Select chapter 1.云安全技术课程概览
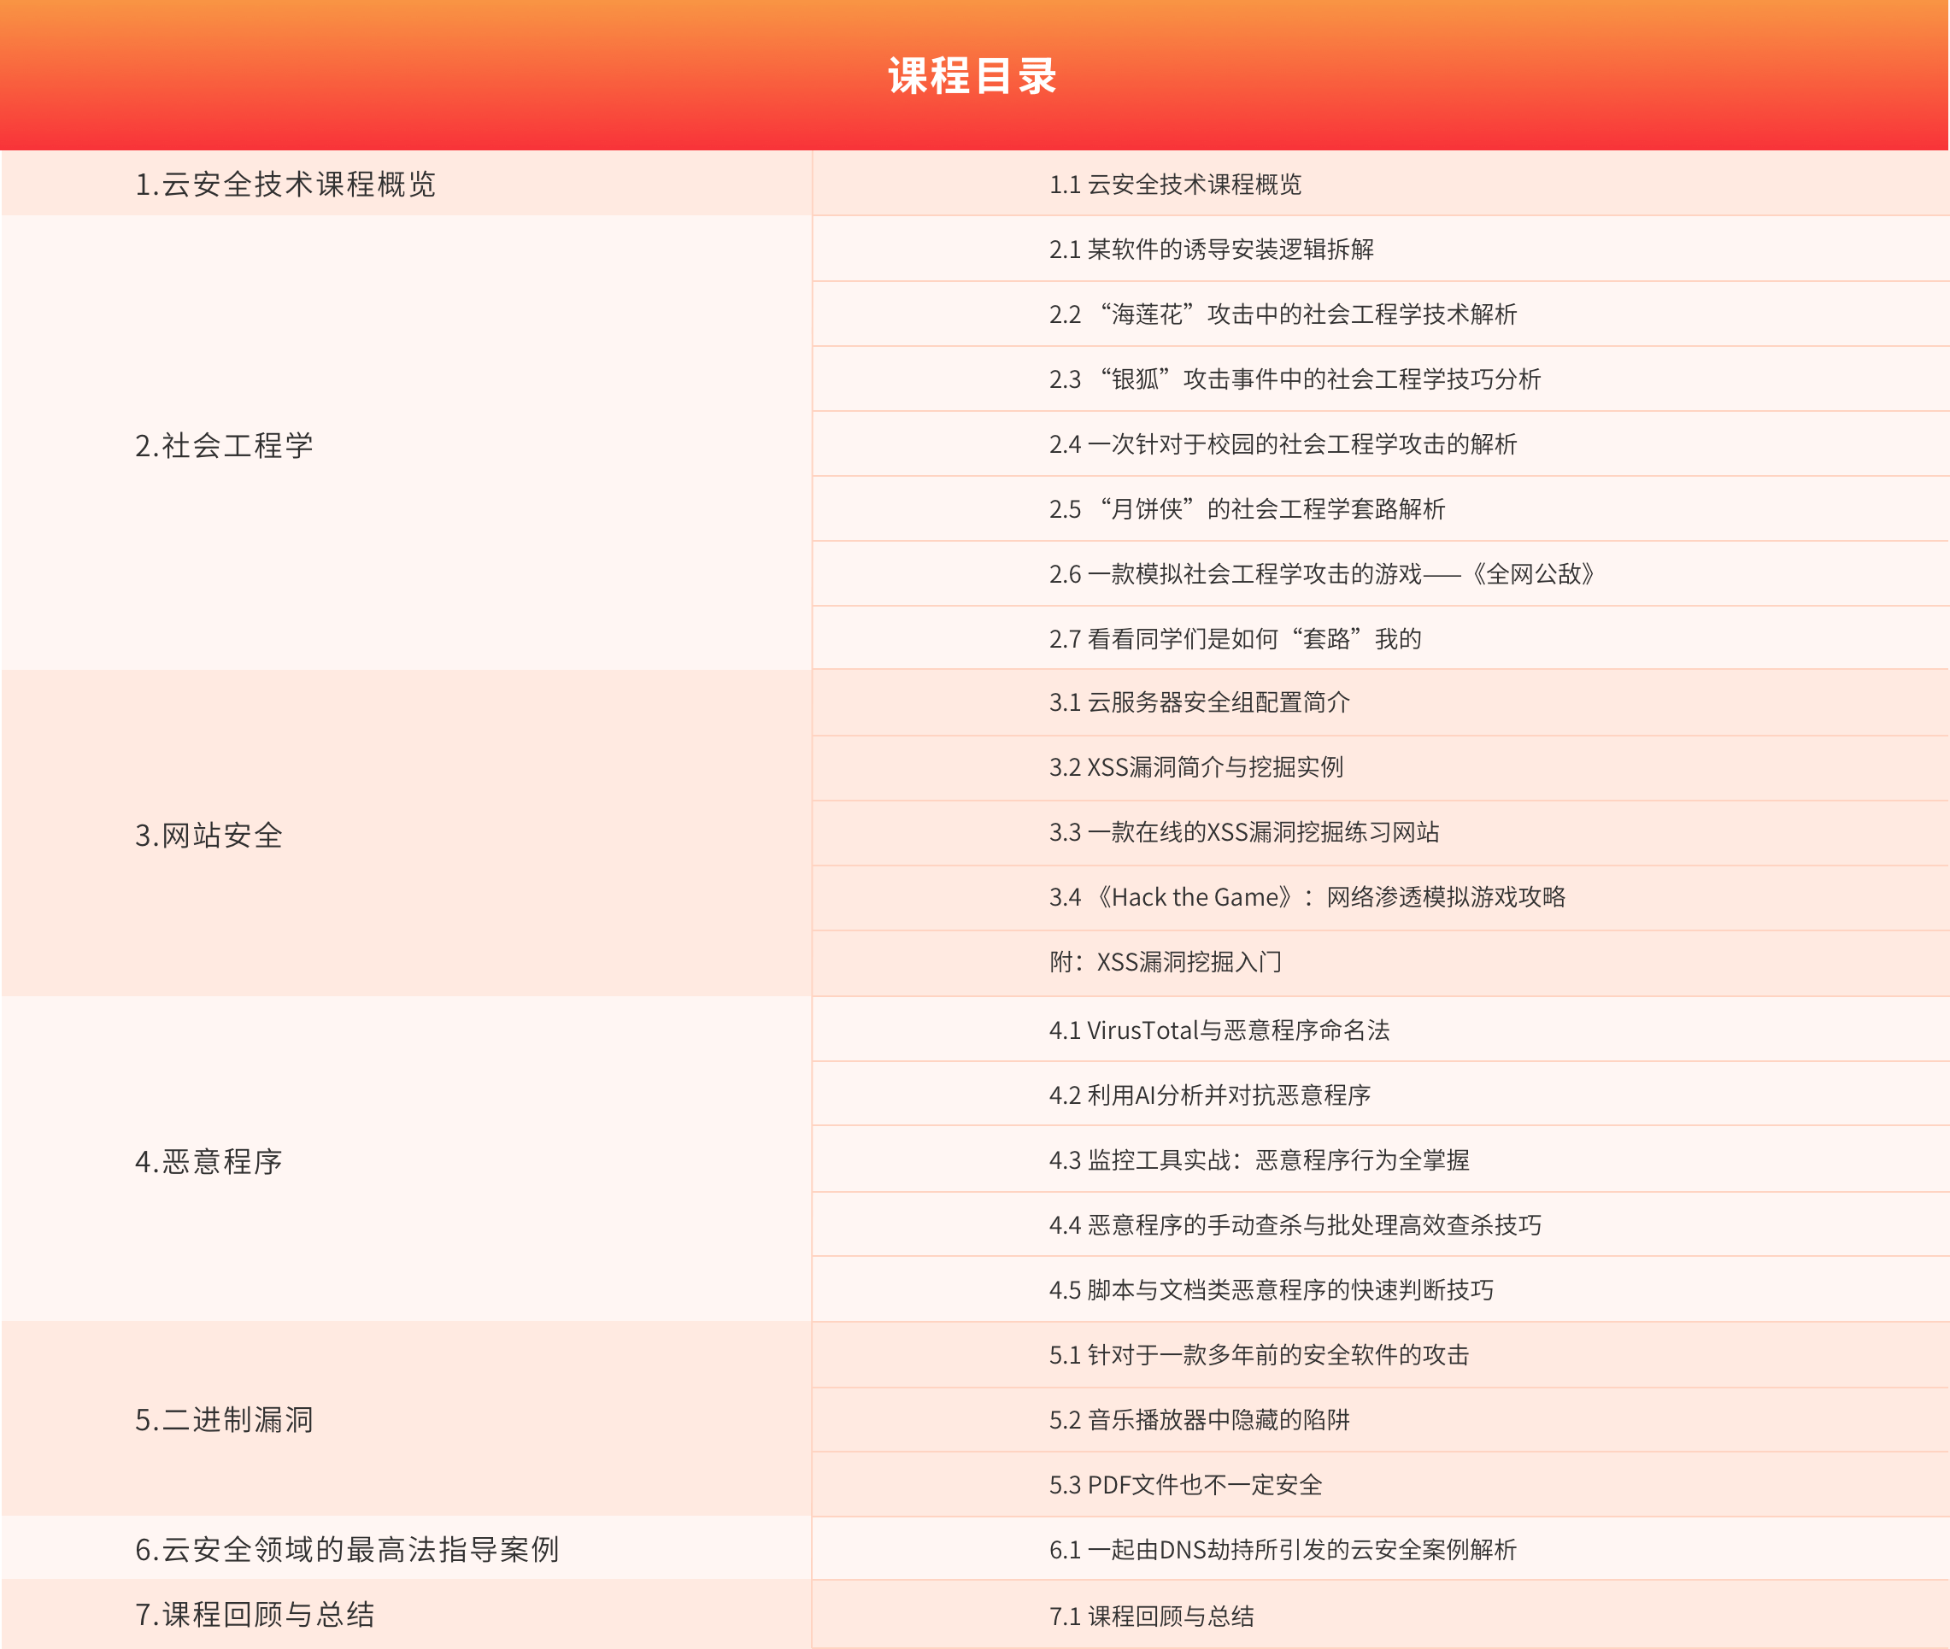Screen dimensions: 1950x1649 point(285,185)
